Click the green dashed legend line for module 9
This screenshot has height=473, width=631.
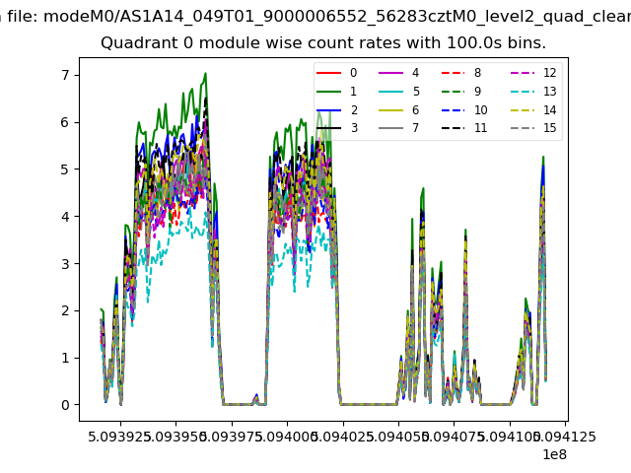point(454,92)
